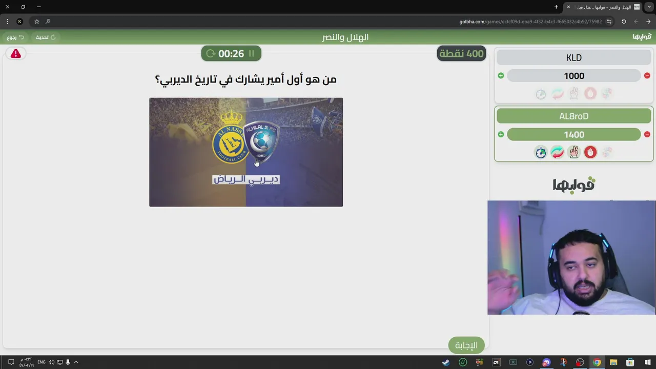Click KLD's faded stop-hand helper icon
Viewport: 656px width, 369px height.
(590, 94)
